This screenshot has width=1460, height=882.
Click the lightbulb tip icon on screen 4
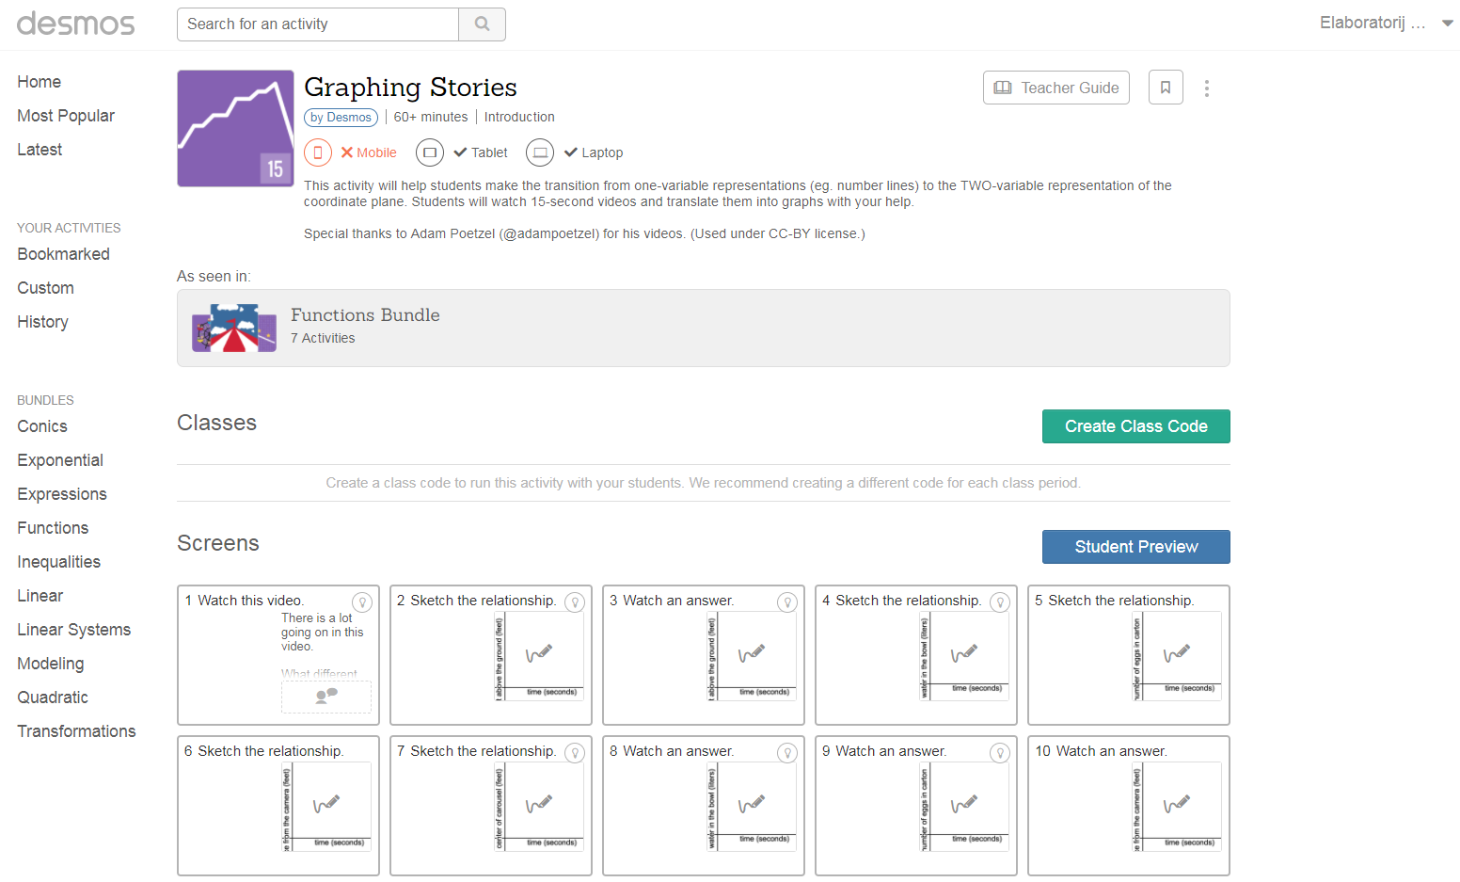1000,602
